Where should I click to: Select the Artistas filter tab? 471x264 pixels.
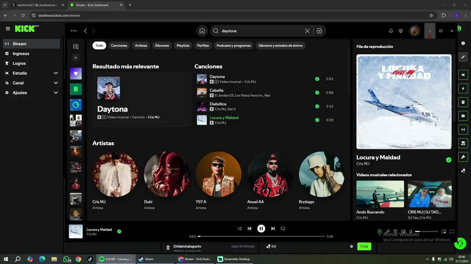[141, 45]
